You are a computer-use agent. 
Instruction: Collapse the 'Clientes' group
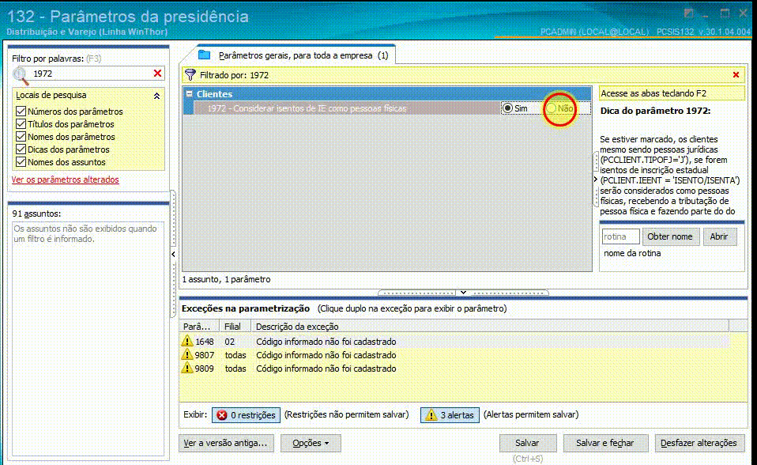(x=190, y=94)
